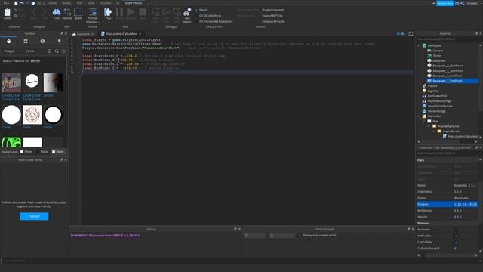Click Collapse All Folds action

click(x=273, y=22)
